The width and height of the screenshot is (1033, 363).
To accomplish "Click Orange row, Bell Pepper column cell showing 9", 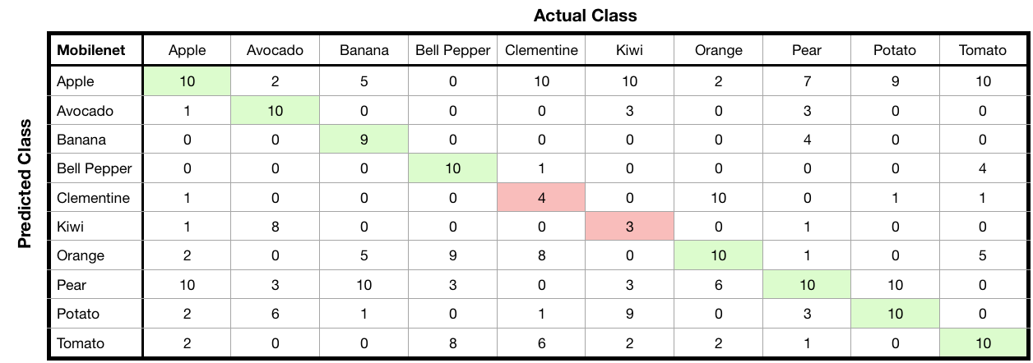I will pos(452,255).
